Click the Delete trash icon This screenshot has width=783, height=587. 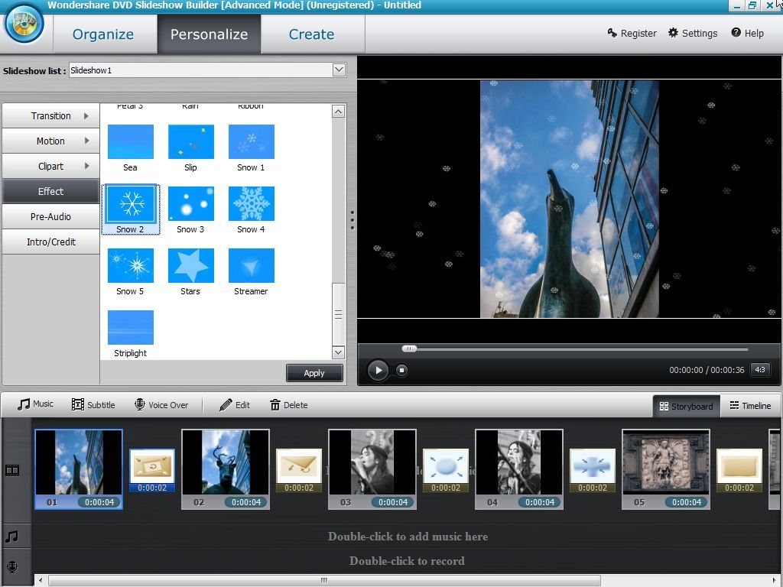pyautogui.click(x=275, y=405)
